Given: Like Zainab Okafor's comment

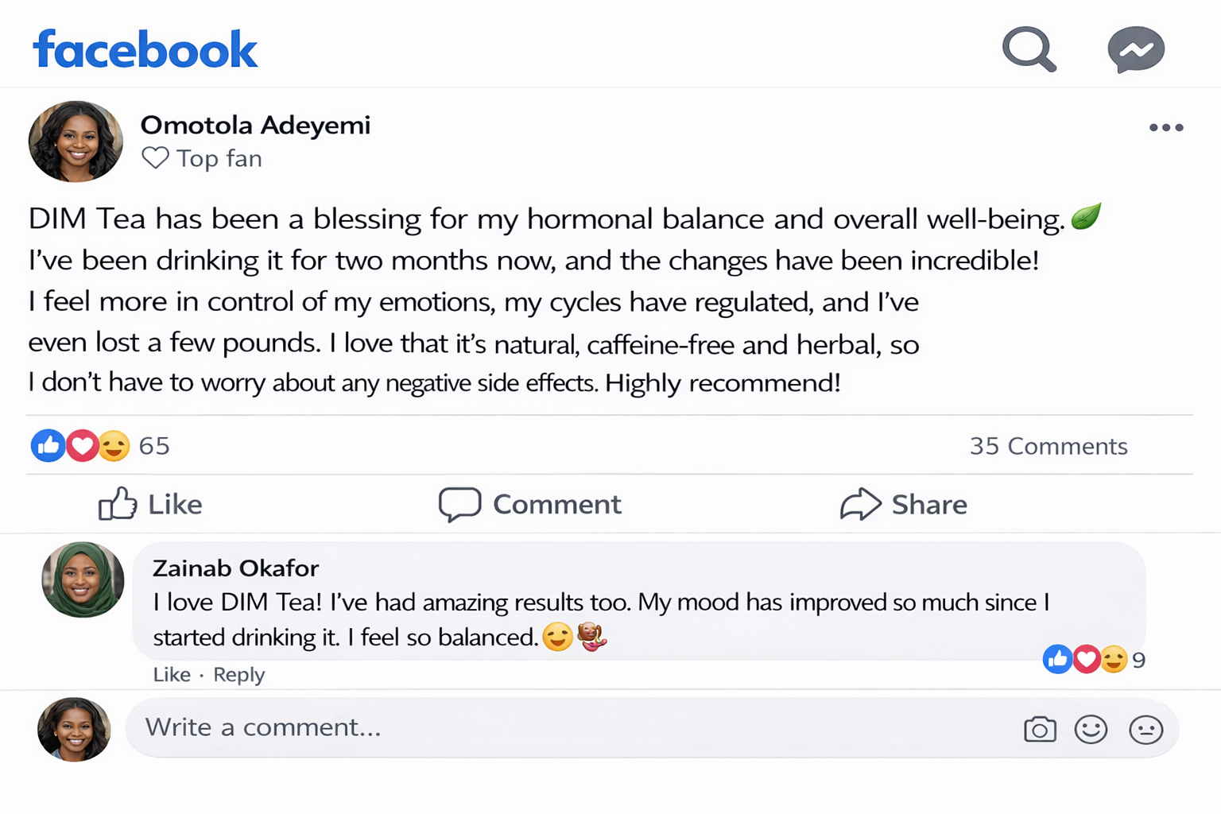Looking at the screenshot, I should [171, 674].
